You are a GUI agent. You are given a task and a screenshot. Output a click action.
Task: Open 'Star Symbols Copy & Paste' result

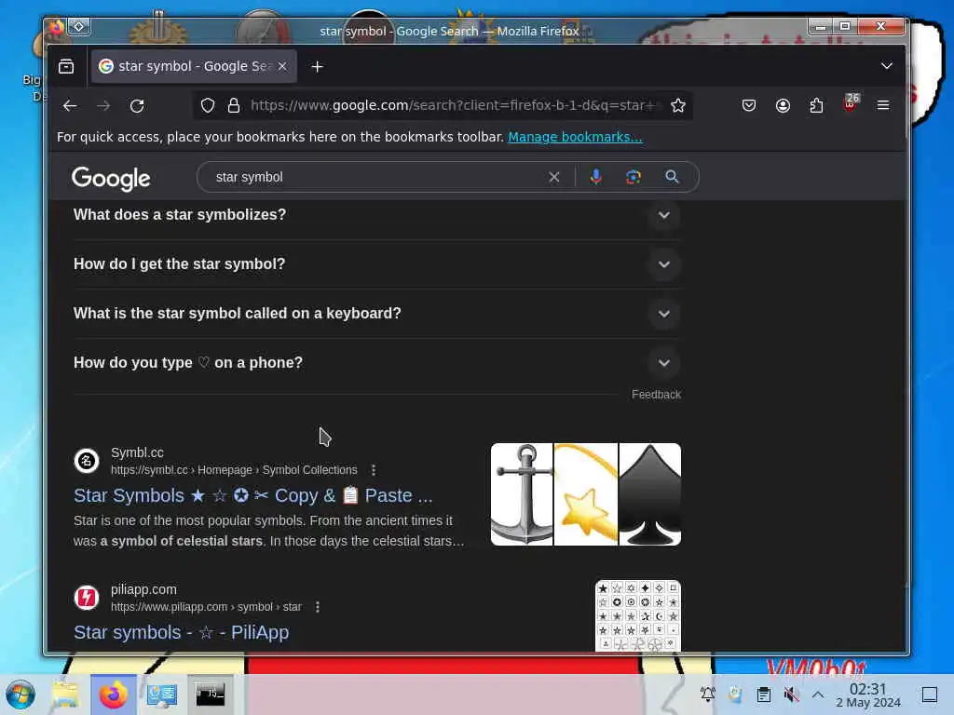253,495
